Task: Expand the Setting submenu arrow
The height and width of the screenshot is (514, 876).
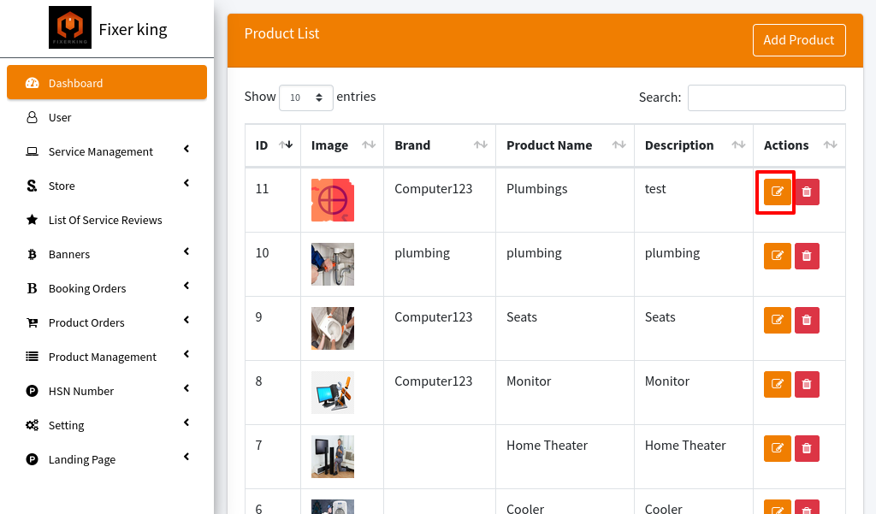Action: (x=186, y=422)
